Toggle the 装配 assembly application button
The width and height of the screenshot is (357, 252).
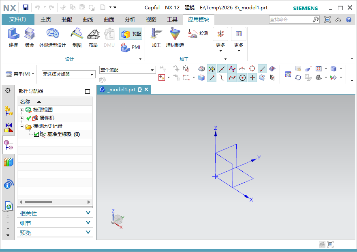[131, 34]
